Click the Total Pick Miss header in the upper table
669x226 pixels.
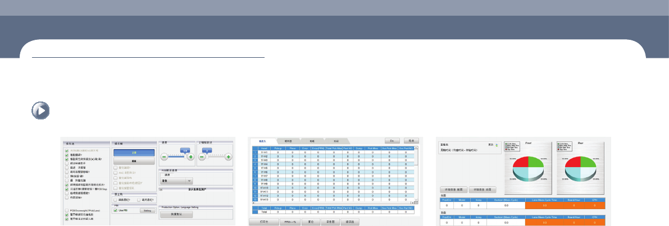pyautogui.click(x=334, y=148)
